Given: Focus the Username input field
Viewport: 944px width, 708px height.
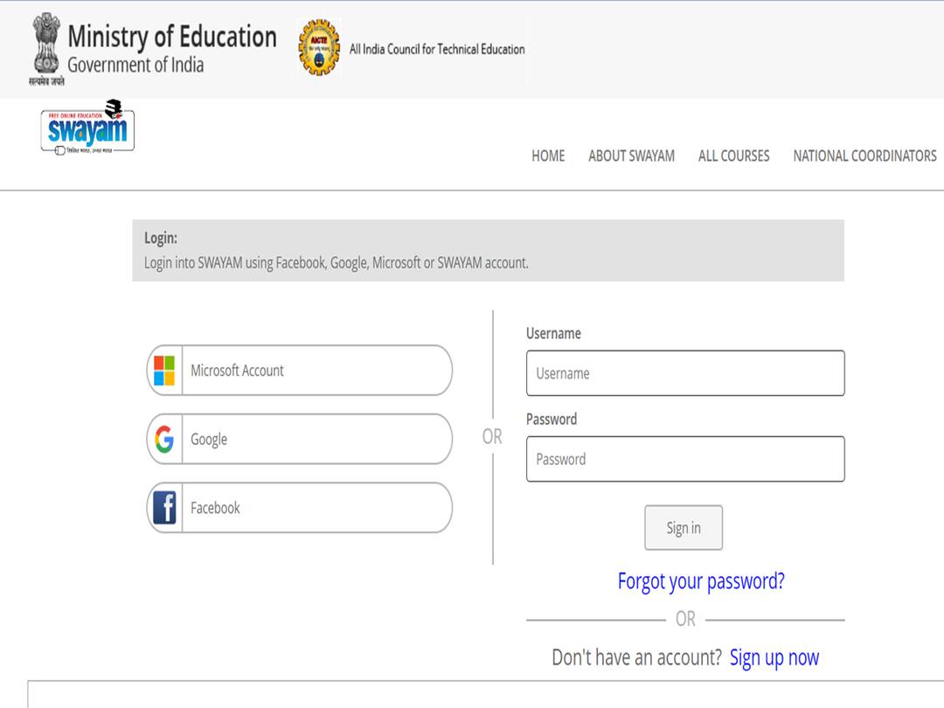Looking at the screenshot, I should point(685,373).
